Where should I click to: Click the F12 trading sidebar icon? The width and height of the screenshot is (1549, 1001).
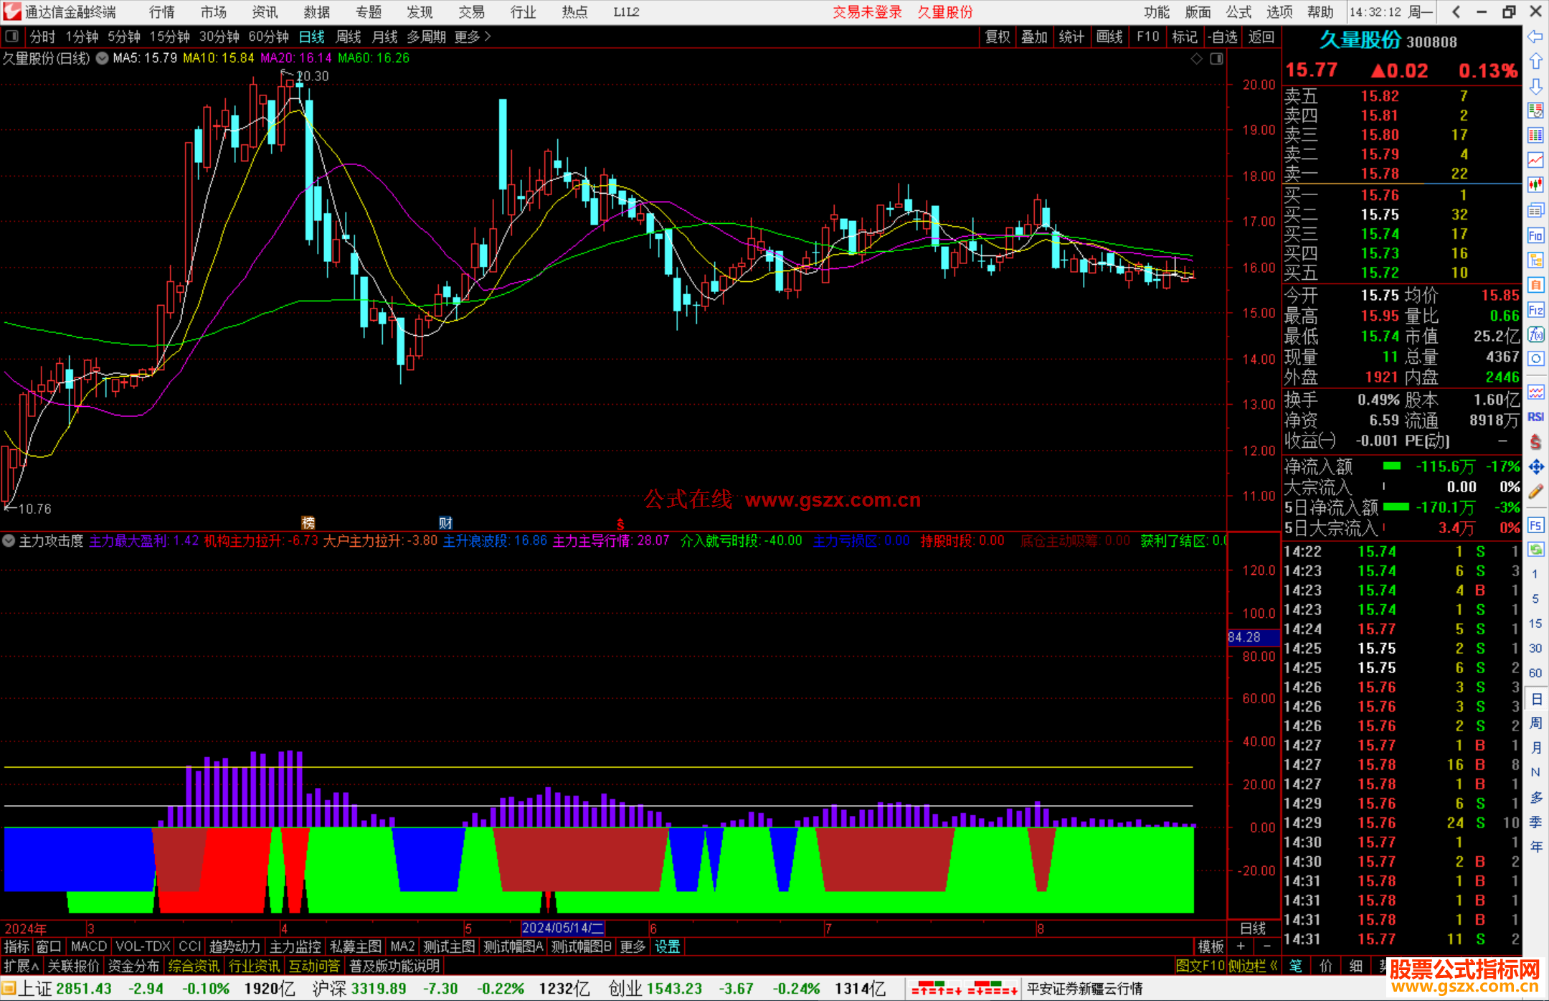coord(1535,310)
